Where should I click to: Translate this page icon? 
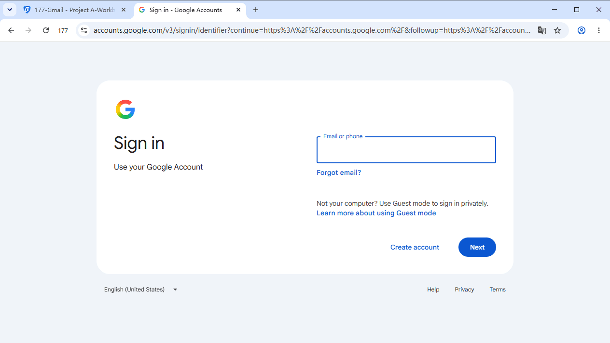tap(542, 30)
